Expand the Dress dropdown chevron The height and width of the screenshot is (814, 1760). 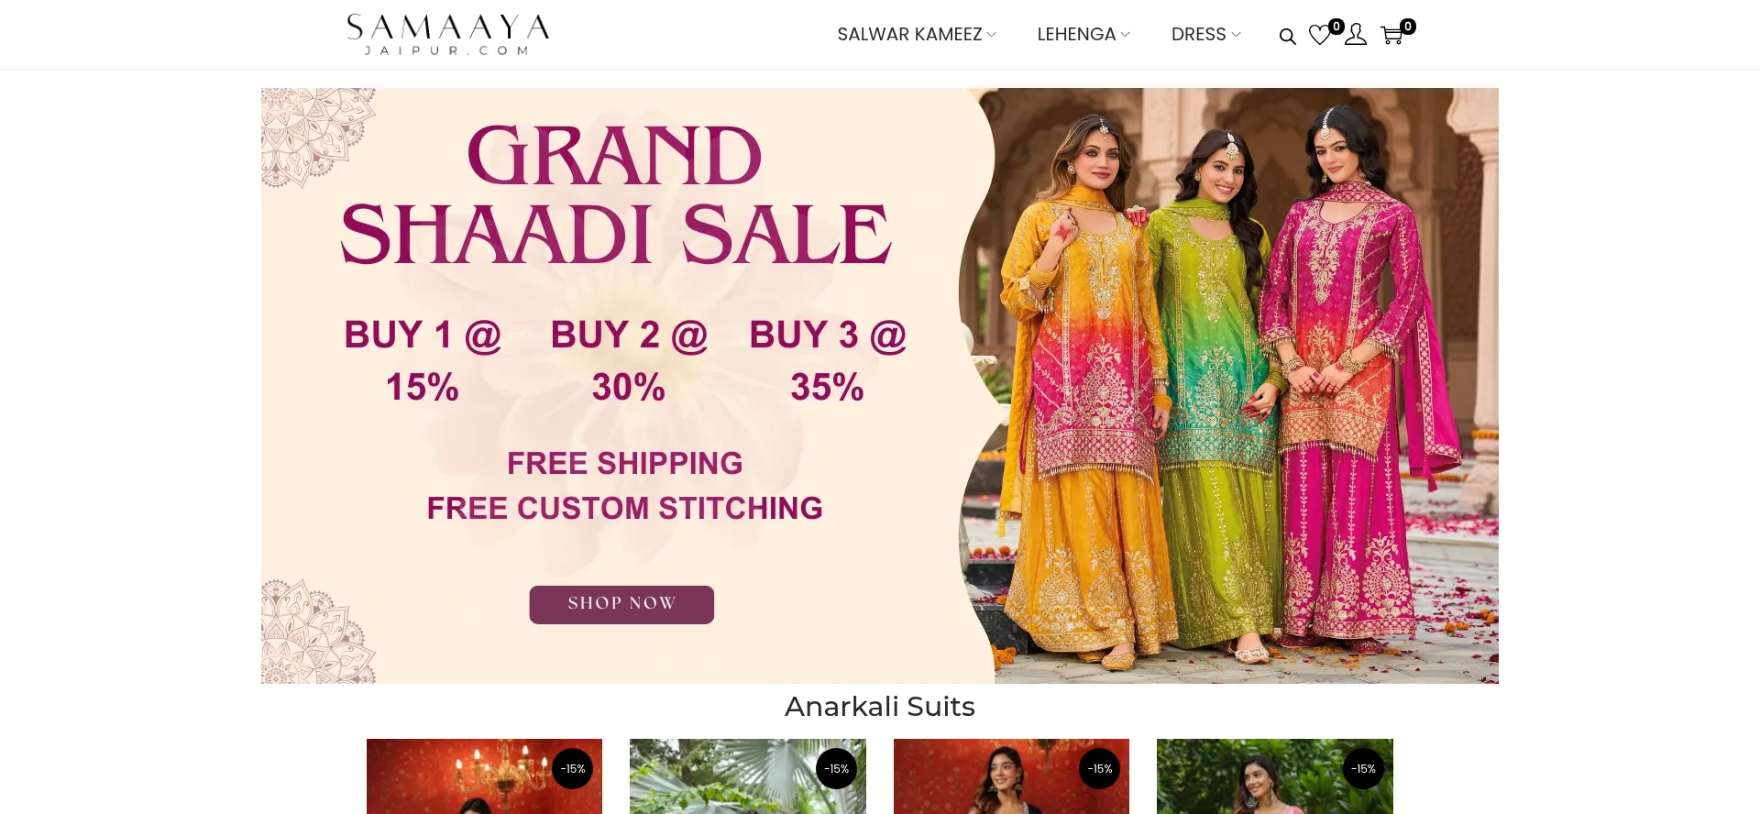1236,35
